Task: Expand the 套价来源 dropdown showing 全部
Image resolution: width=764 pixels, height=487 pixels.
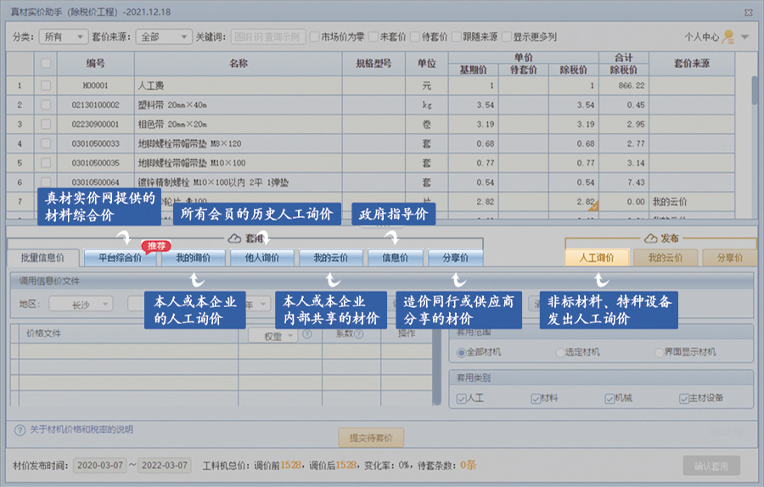Action: coord(166,37)
